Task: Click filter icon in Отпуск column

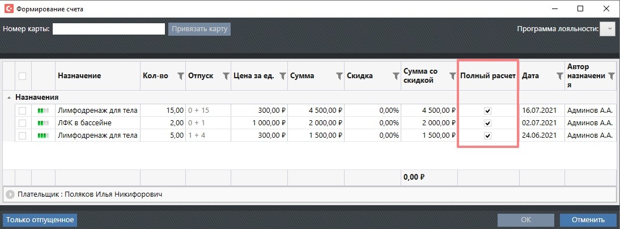Action: pyautogui.click(x=226, y=76)
